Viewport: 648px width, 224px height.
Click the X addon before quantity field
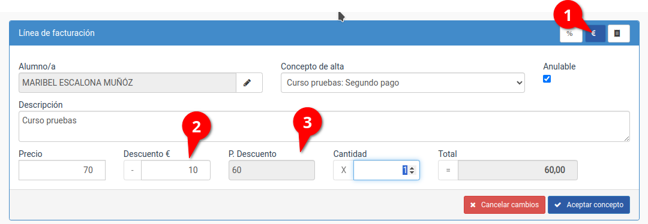click(343, 170)
